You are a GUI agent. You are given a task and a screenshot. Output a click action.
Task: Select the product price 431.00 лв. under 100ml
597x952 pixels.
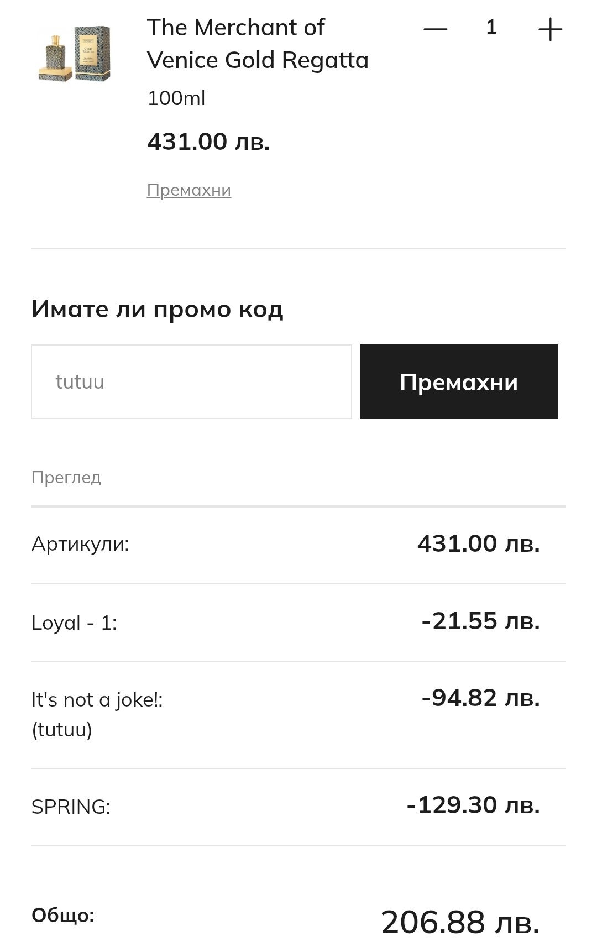(x=208, y=142)
